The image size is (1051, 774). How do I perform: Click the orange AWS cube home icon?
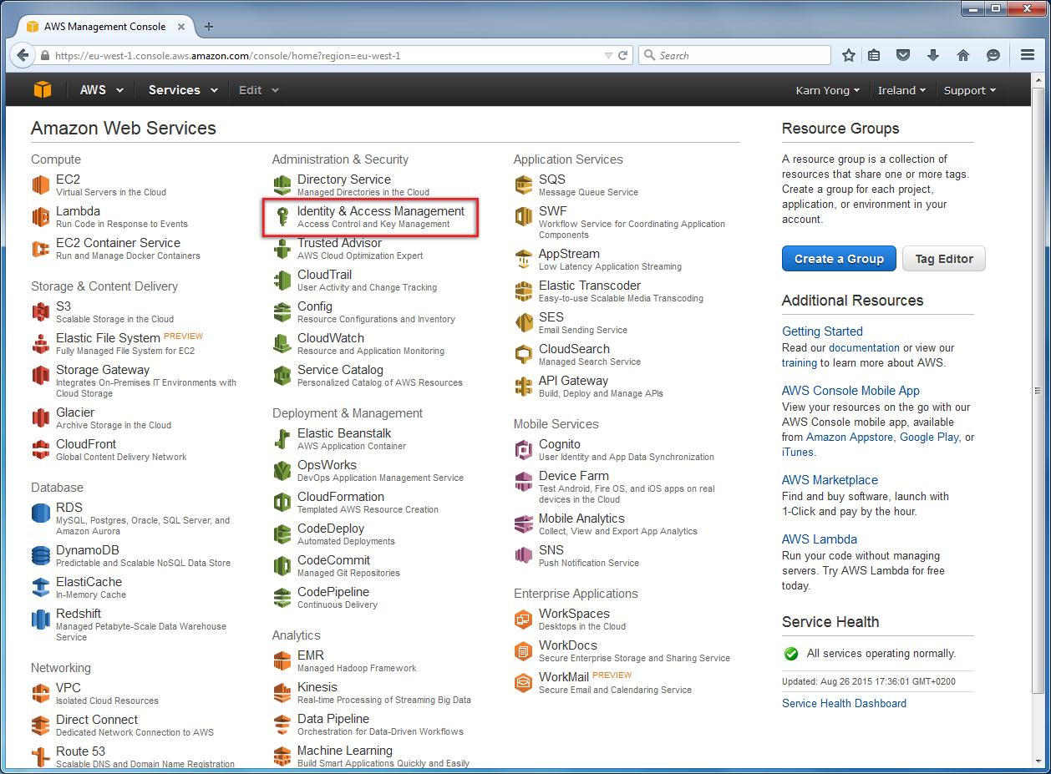(43, 90)
